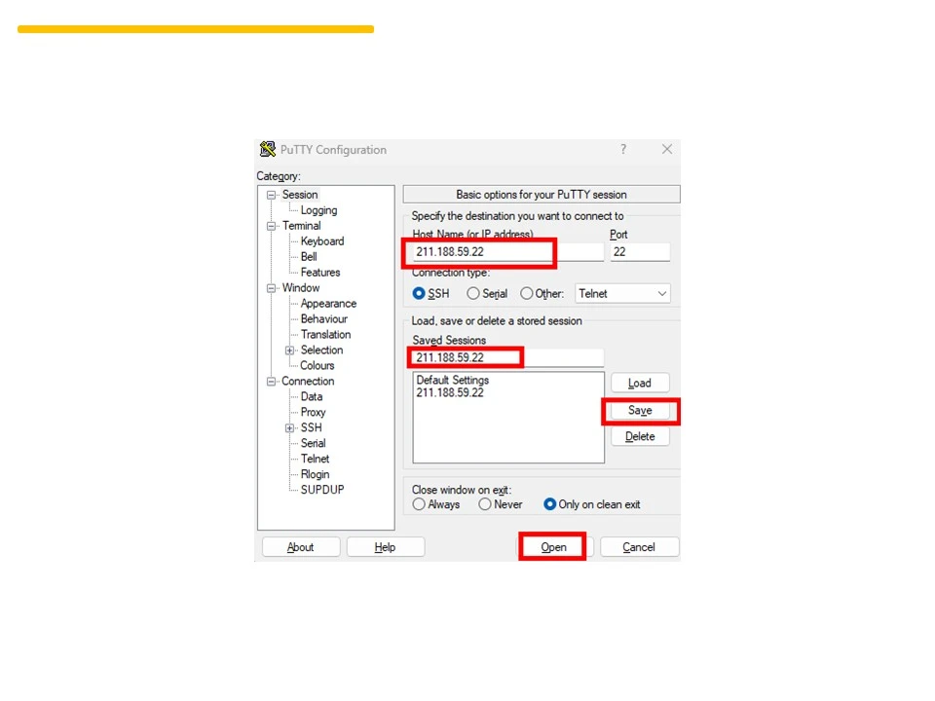Click the Help button
This screenshot has width=935, height=701.
pyautogui.click(x=386, y=546)
